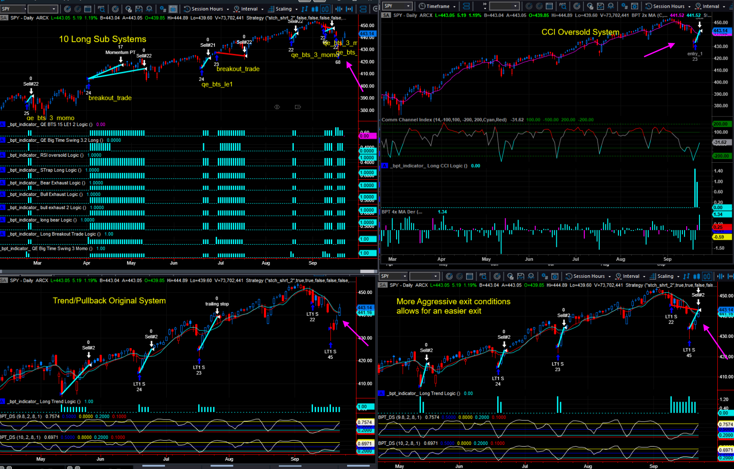Image resolution: width=734 pixels, height=469 pixels.
Task: Click Session Hours button in top-right toolbar
Action: [668, 6]
